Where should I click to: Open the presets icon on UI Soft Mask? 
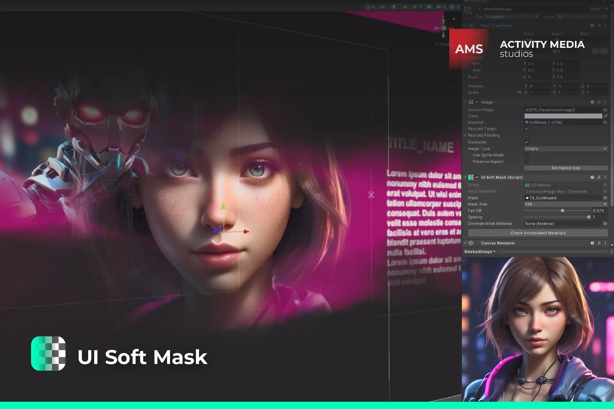click(x=599, y=177)
